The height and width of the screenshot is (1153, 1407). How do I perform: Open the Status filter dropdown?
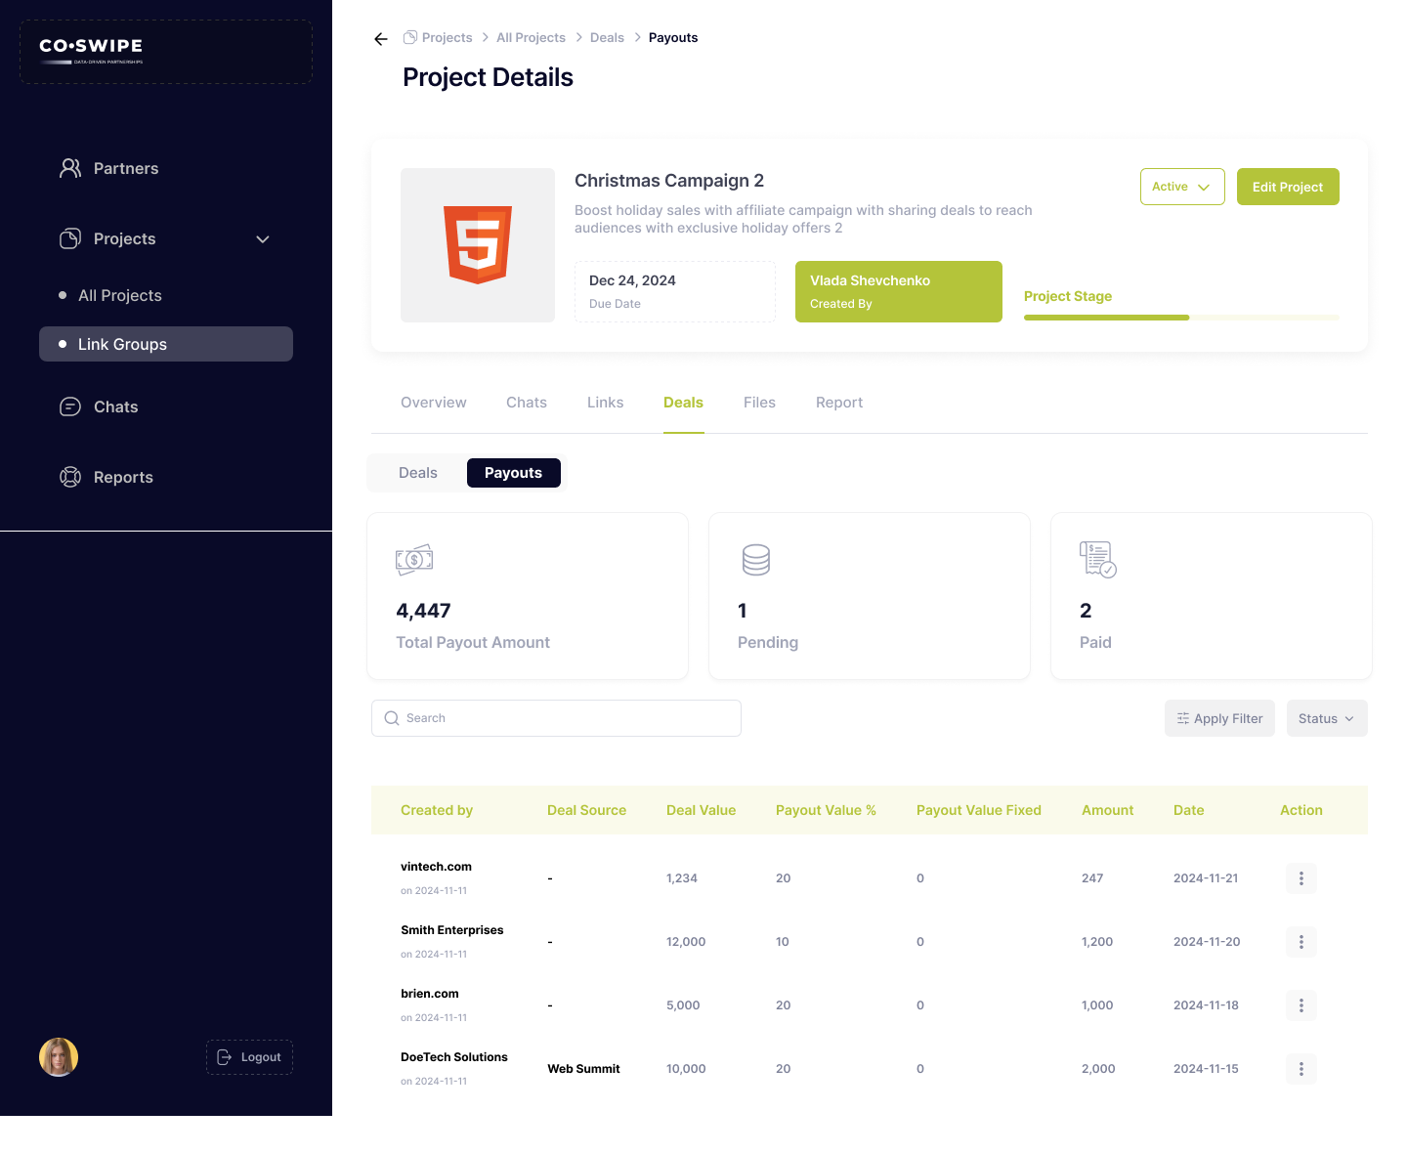pos(1326,718)
